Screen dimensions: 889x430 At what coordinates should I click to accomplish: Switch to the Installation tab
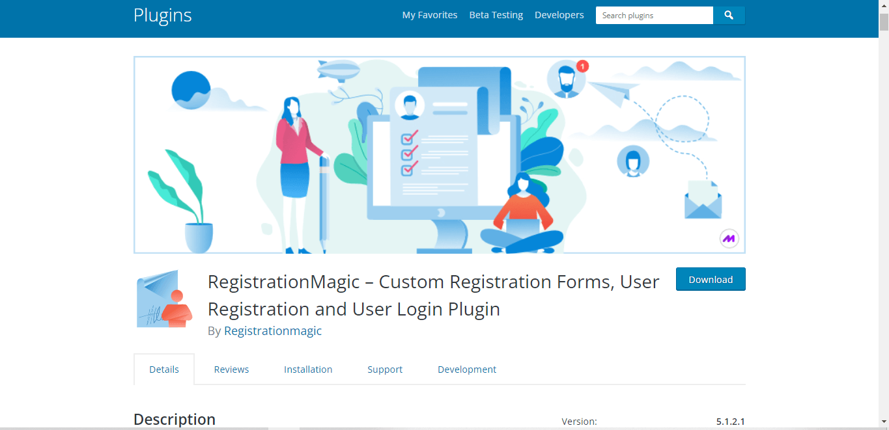(x=308, y=369)
